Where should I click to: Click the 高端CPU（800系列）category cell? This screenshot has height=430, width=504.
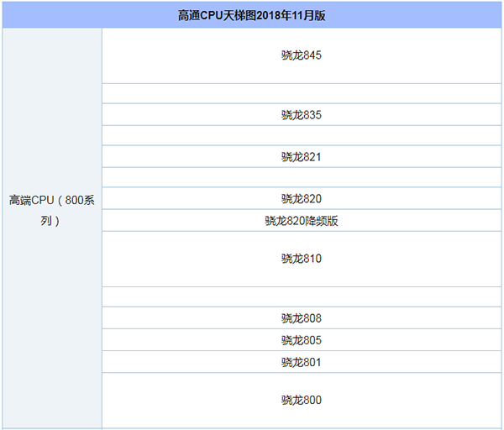coord(52,228)
